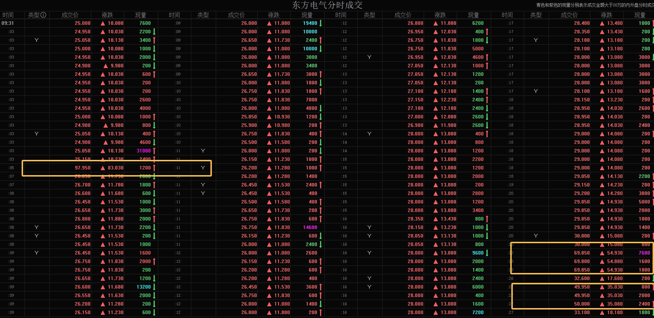Click the price 50.000
Image resolution: width=654 pixels, height=318 pixels.
point(582,304)
